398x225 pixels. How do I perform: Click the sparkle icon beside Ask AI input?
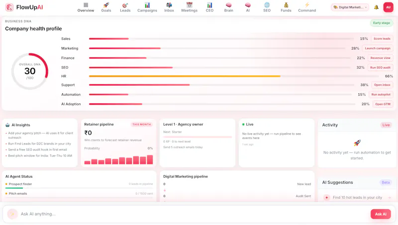pos(12,214)
